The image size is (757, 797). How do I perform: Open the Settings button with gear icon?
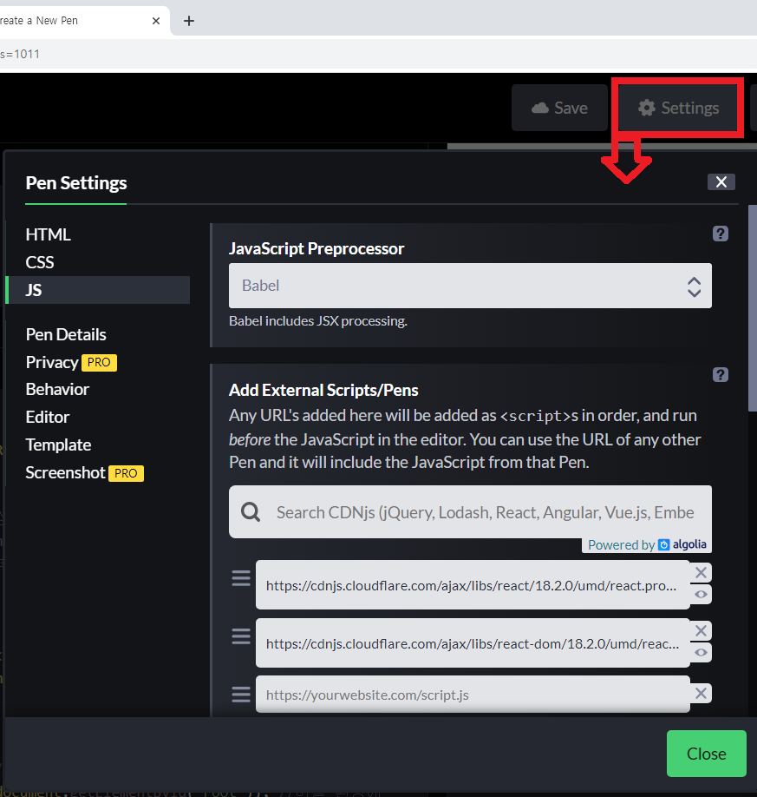pos(678,108)
